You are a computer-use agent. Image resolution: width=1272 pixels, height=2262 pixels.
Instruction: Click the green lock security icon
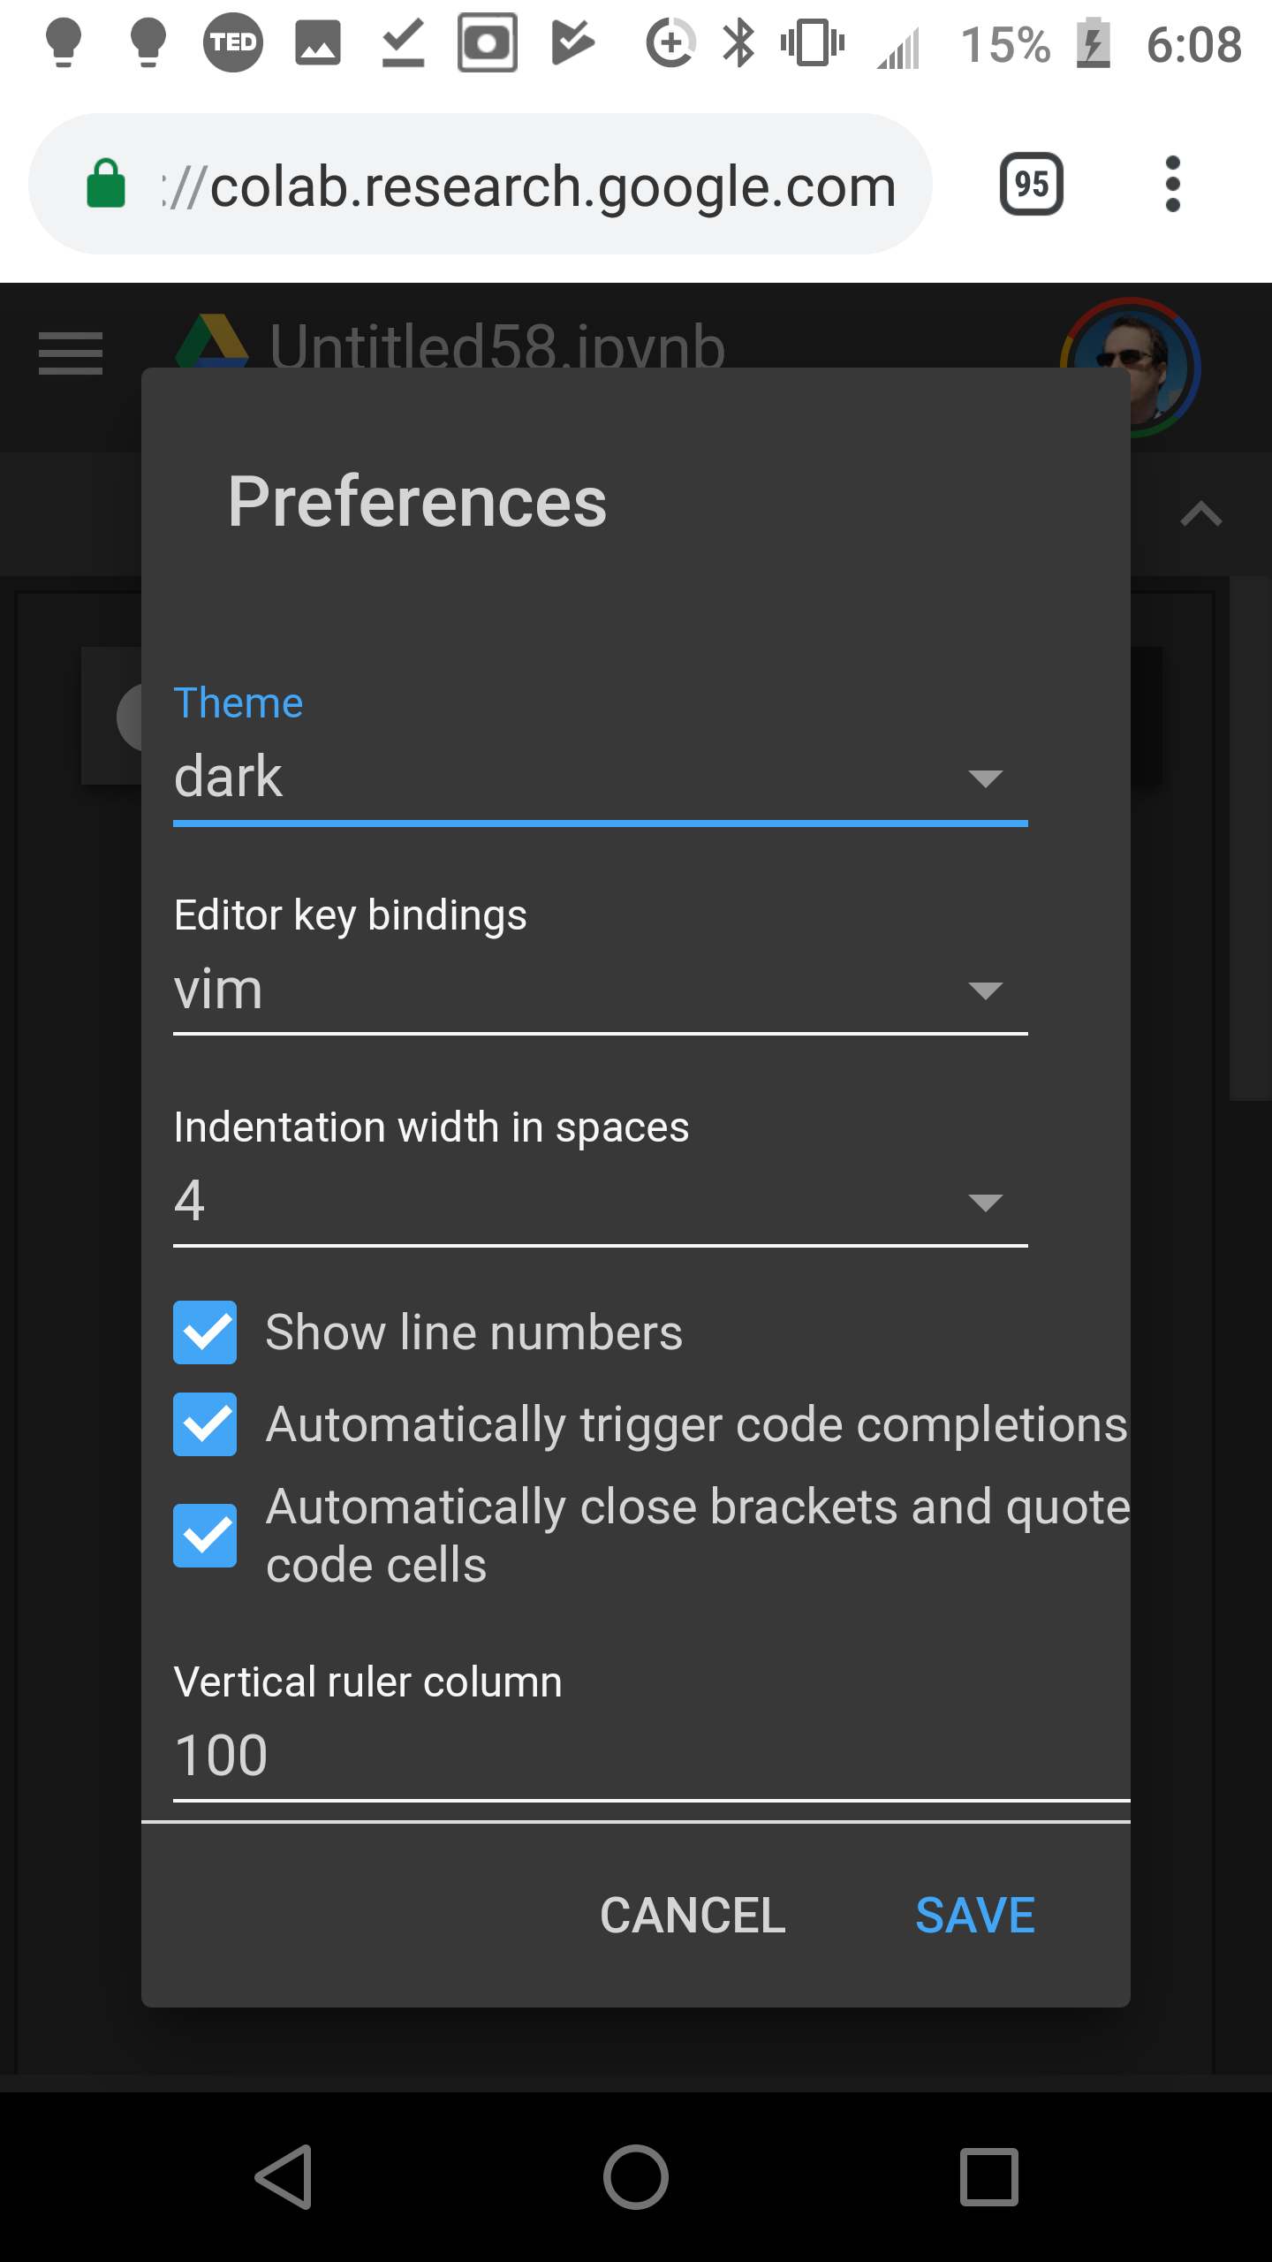(x=105, y=184)
